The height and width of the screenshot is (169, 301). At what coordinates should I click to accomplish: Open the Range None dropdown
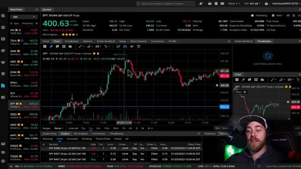(x=59, y=128)
